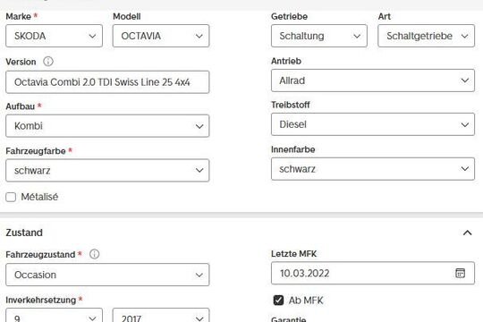Open the Modell dropdown showing OCTAVIA
Image resolution: width=483 pixels, height=322 pixels.
tap(161, 36)
